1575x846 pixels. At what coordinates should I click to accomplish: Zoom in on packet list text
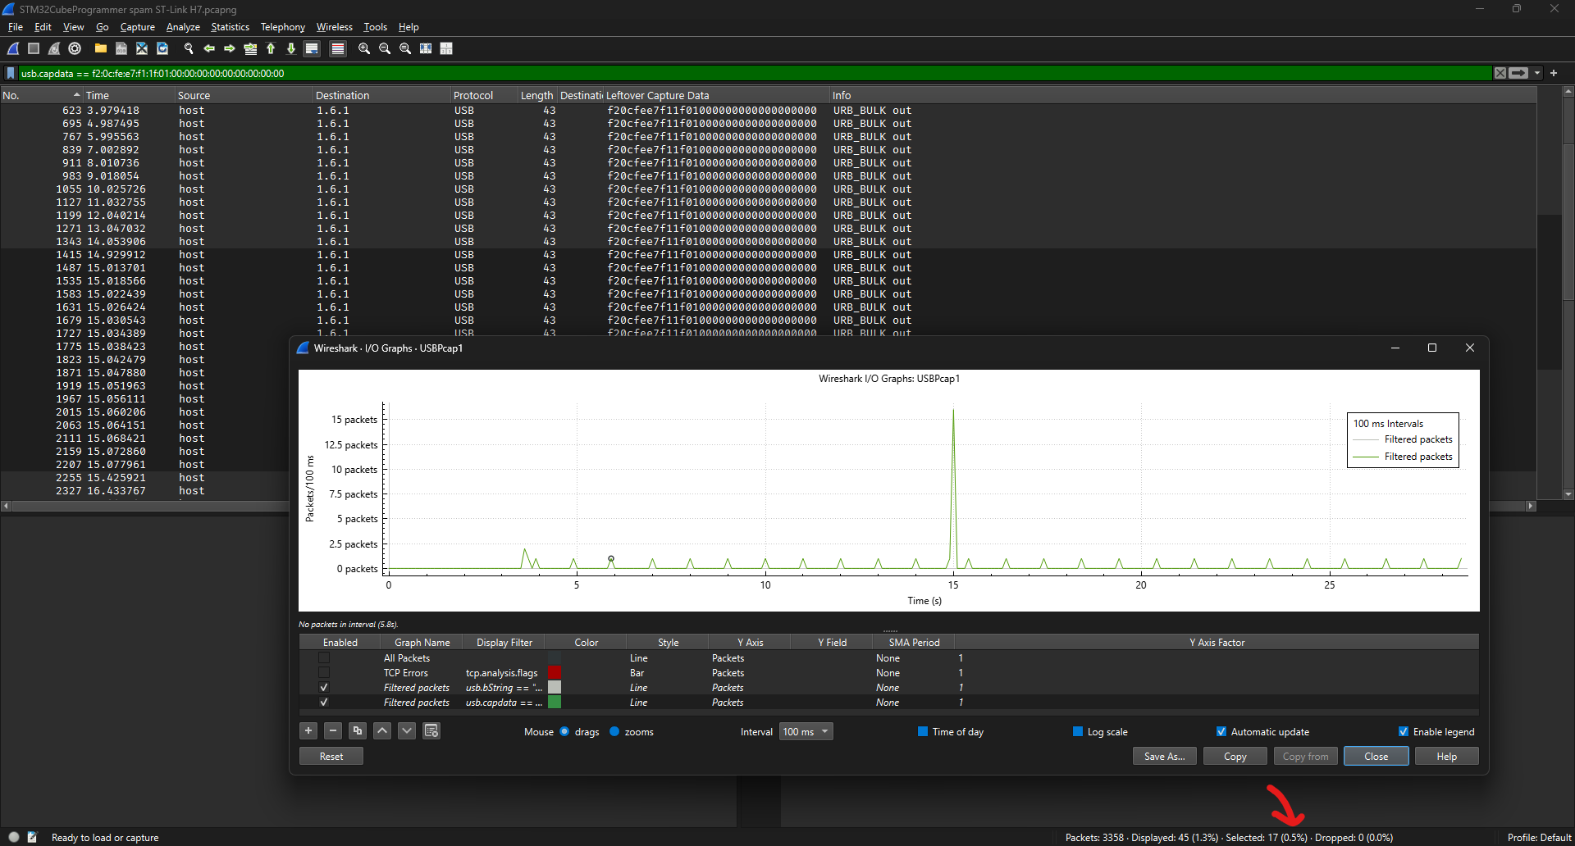coord(363,48)
